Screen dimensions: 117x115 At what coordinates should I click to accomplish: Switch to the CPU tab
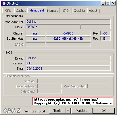click(8, 11)
